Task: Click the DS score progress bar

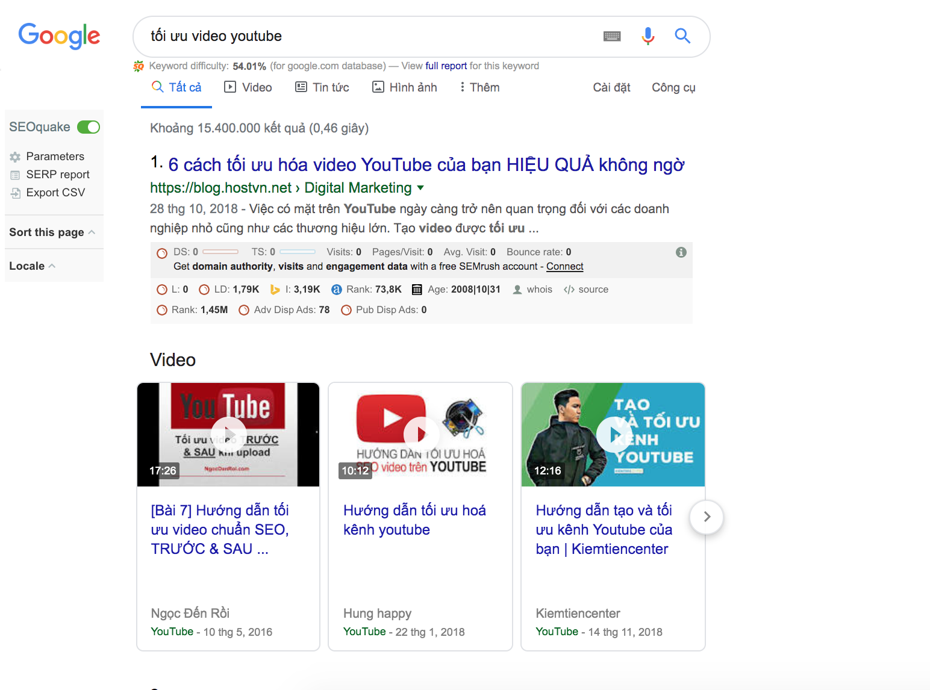Action: coord(220,252)
